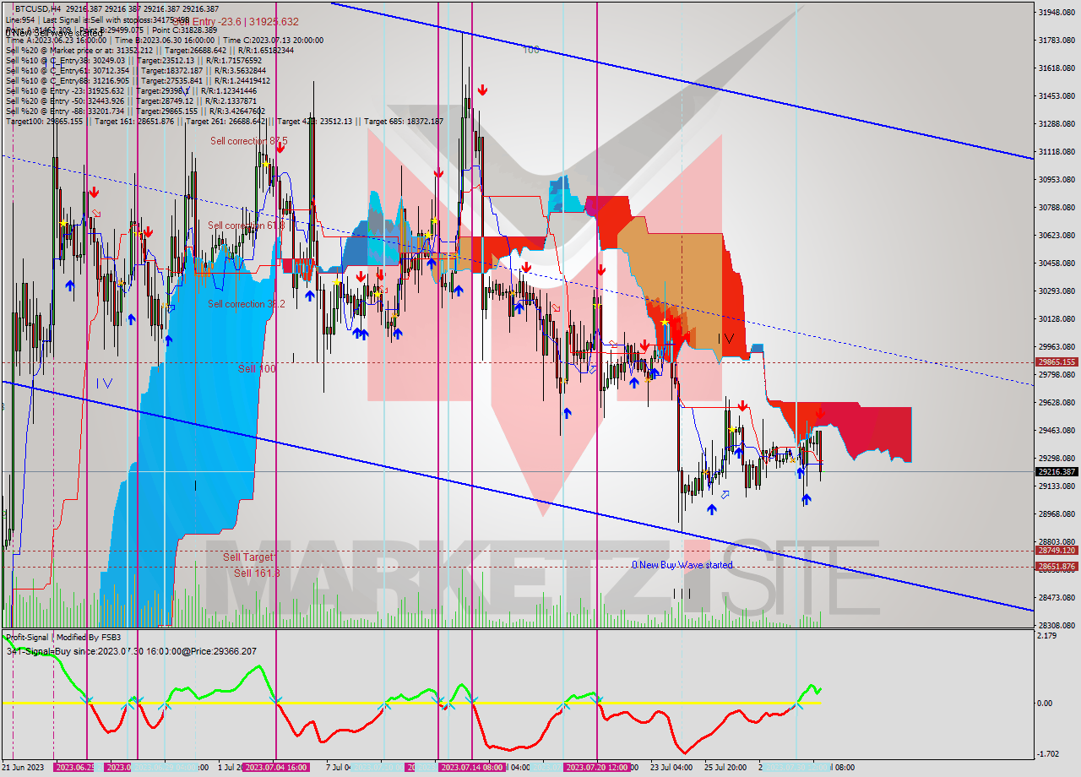Click the magenta 2023.06.25 time marker
1081x777 pixels.
(75, 767)
